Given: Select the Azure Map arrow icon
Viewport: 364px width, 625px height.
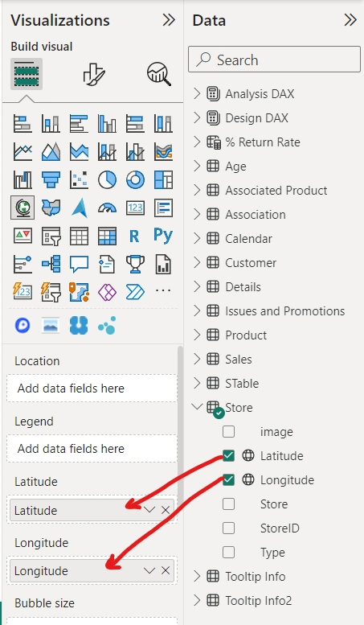Looking at the screenshot, I should click(80, 208).
